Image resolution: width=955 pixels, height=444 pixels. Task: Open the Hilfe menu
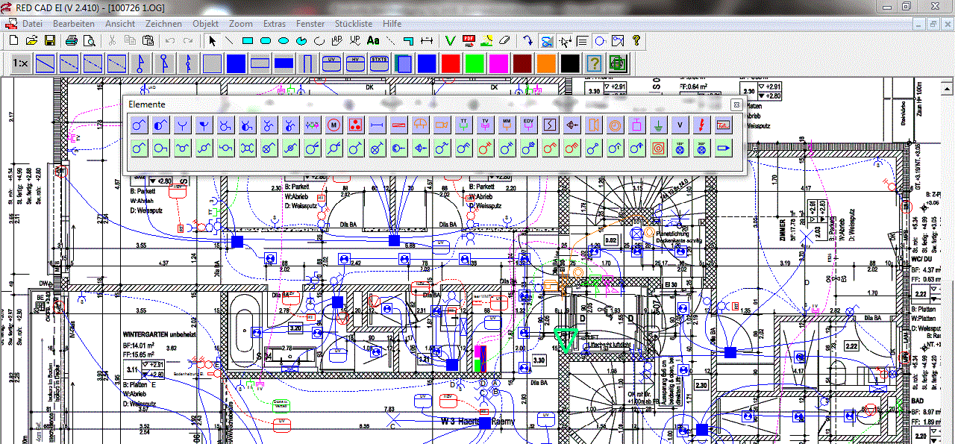click(x=392, y=24)
